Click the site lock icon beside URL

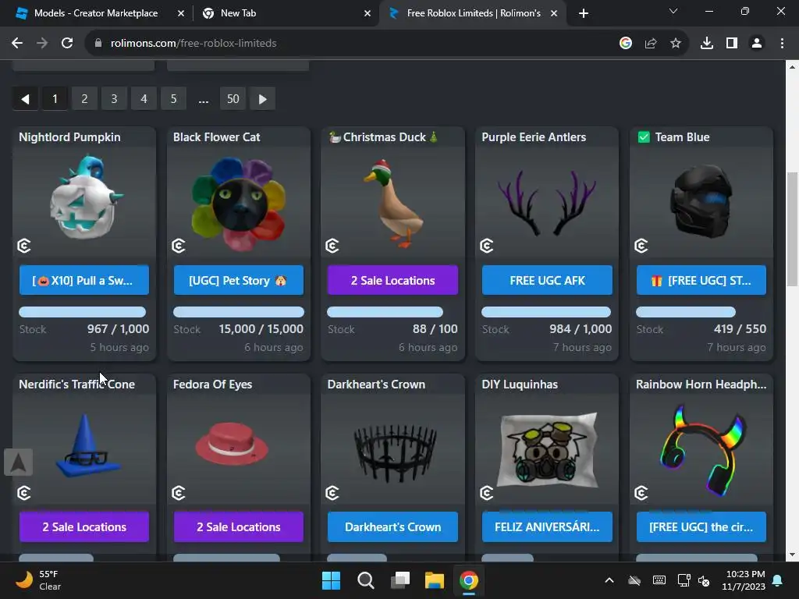98,44
